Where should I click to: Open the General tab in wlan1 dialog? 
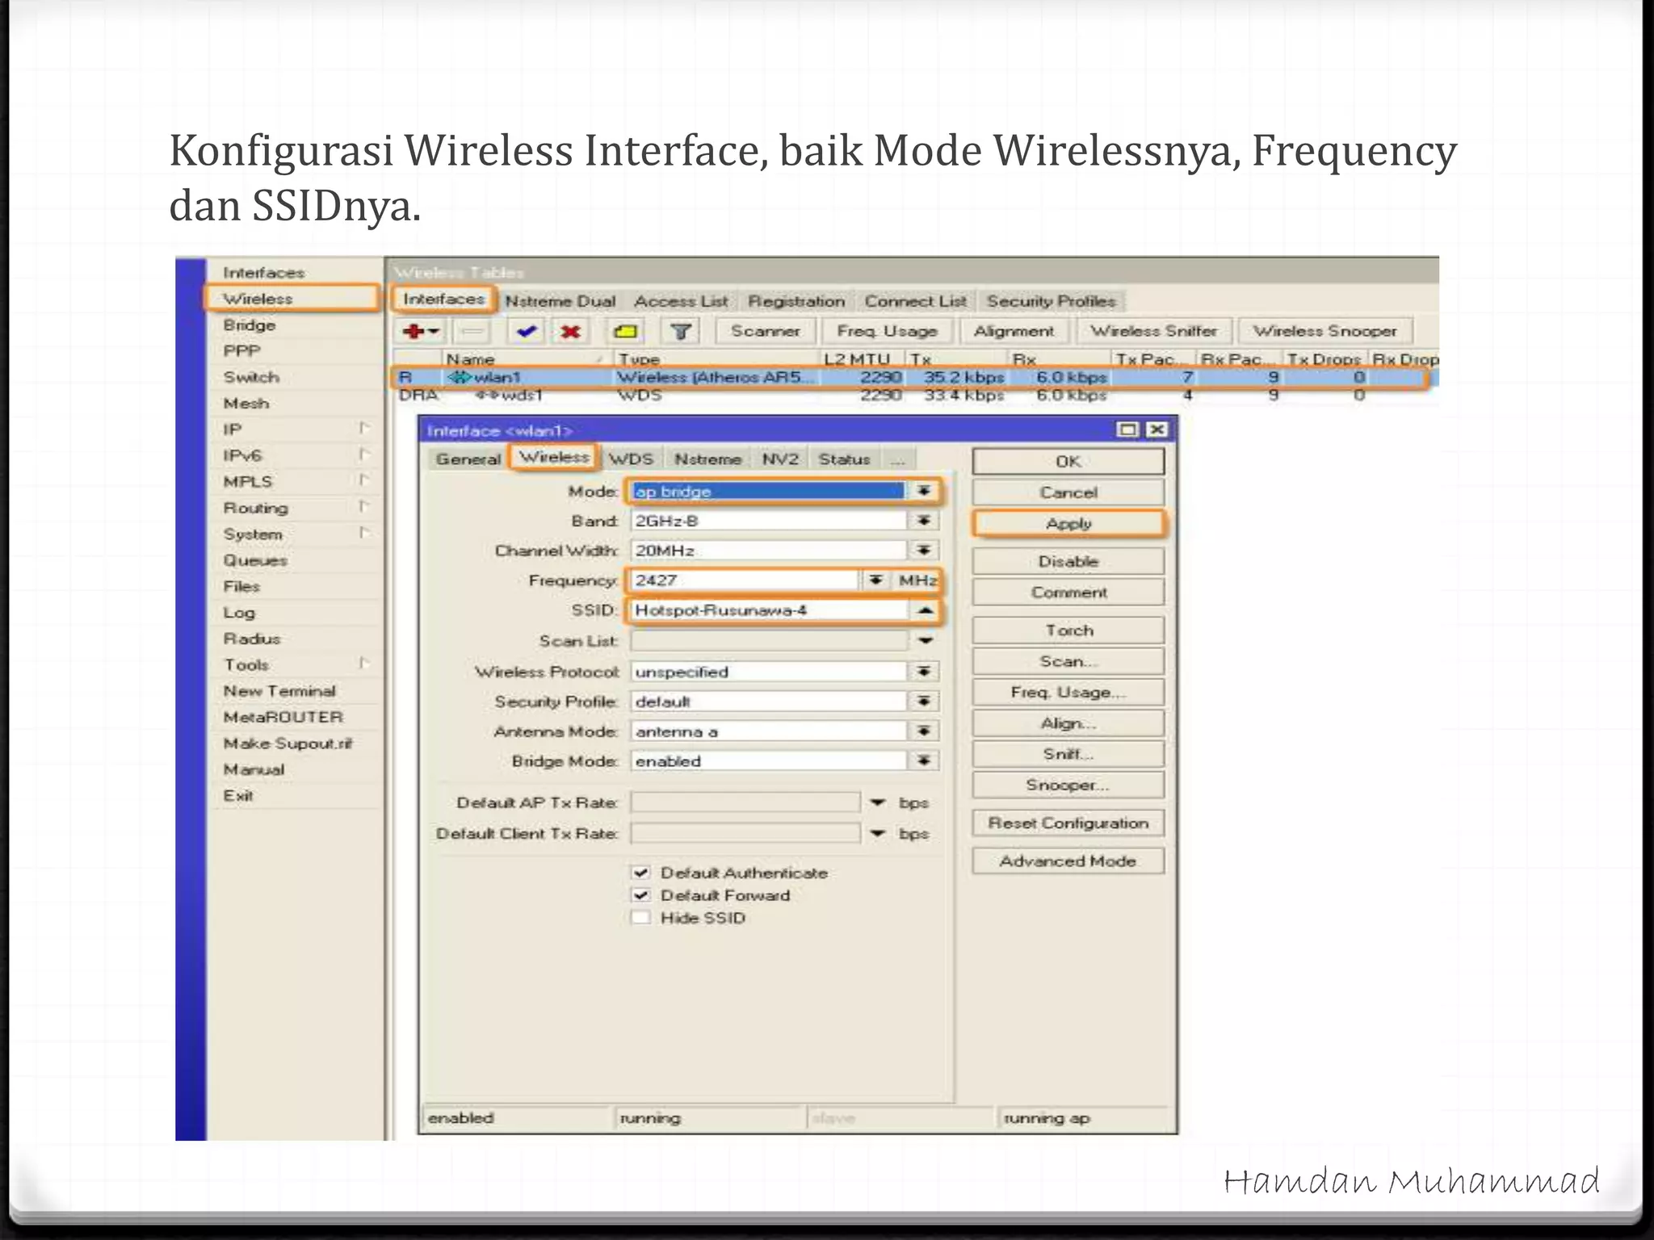pyautogui.click(x=468, y=459)
